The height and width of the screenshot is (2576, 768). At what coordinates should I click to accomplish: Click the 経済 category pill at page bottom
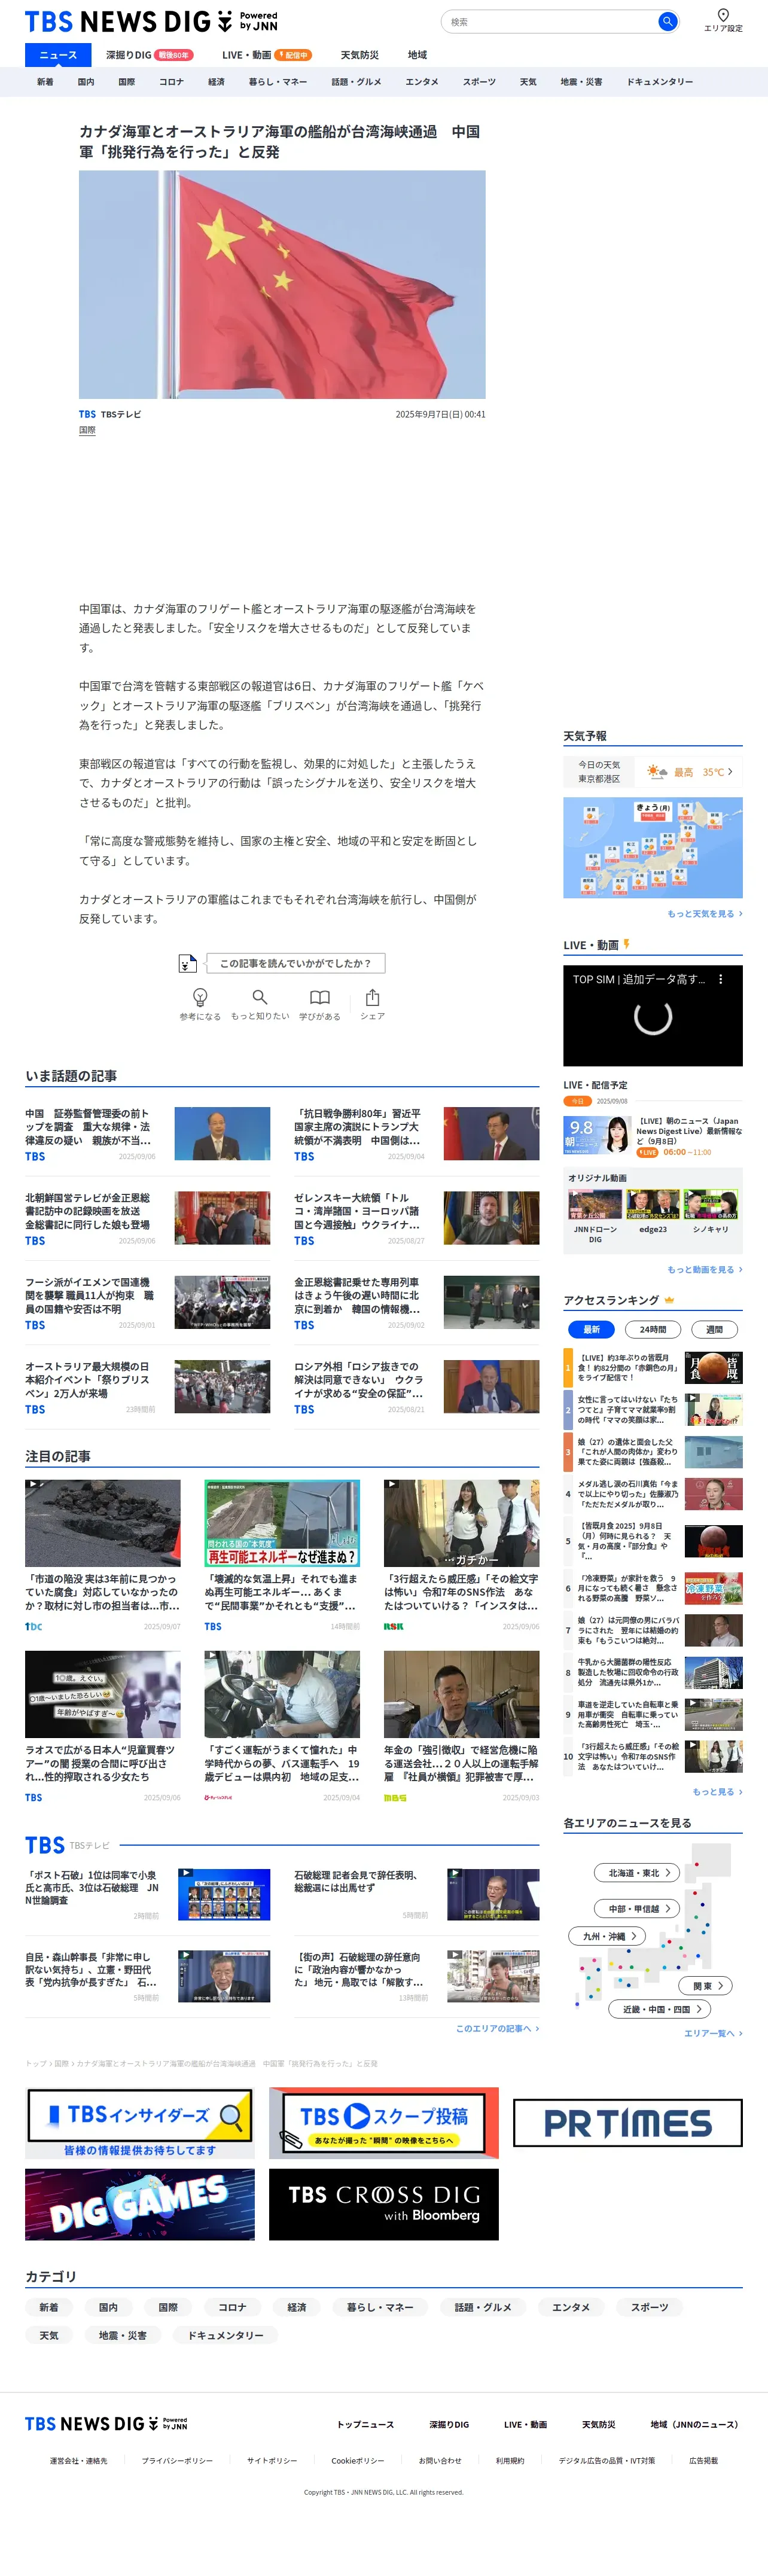[x=297, y=2307]
